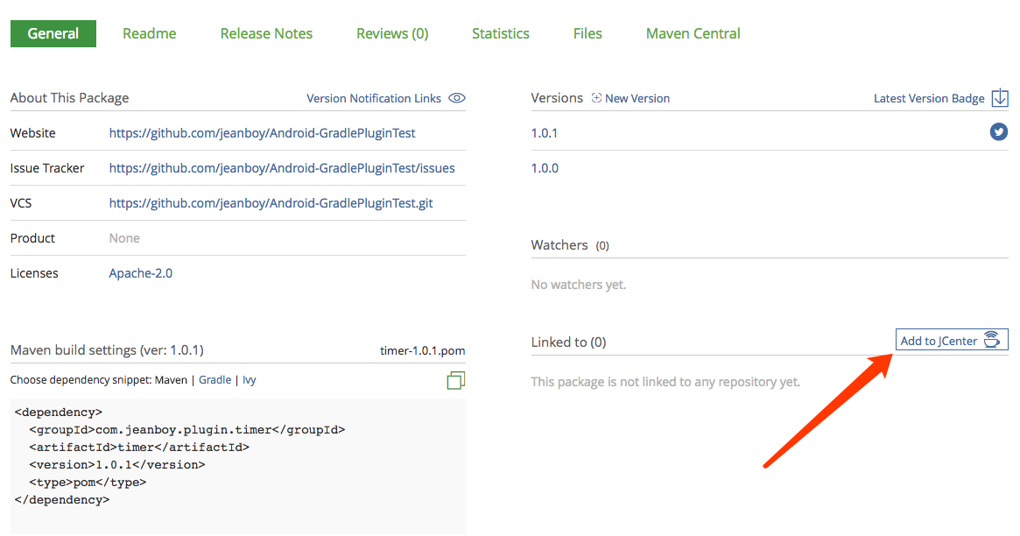1020x536 pixels.
Task: Click the artifactId line in the snippet
Action: tap(139, 448)
